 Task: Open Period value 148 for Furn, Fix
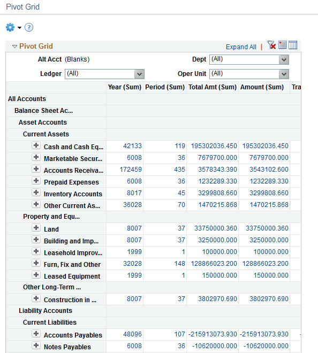[x=180, y=263]
